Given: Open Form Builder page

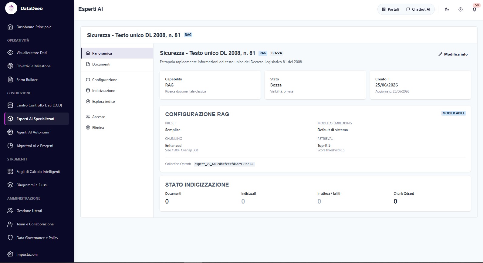Looking at the screenshot, I should 37,79.
